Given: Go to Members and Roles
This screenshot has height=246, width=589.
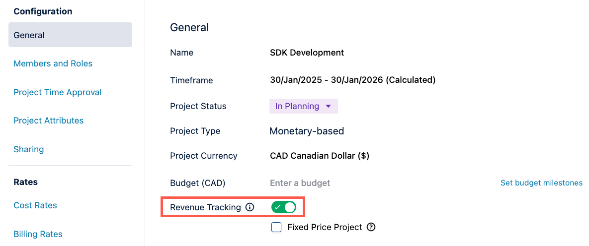Looking at the screenshot, I should coord(53,63).
